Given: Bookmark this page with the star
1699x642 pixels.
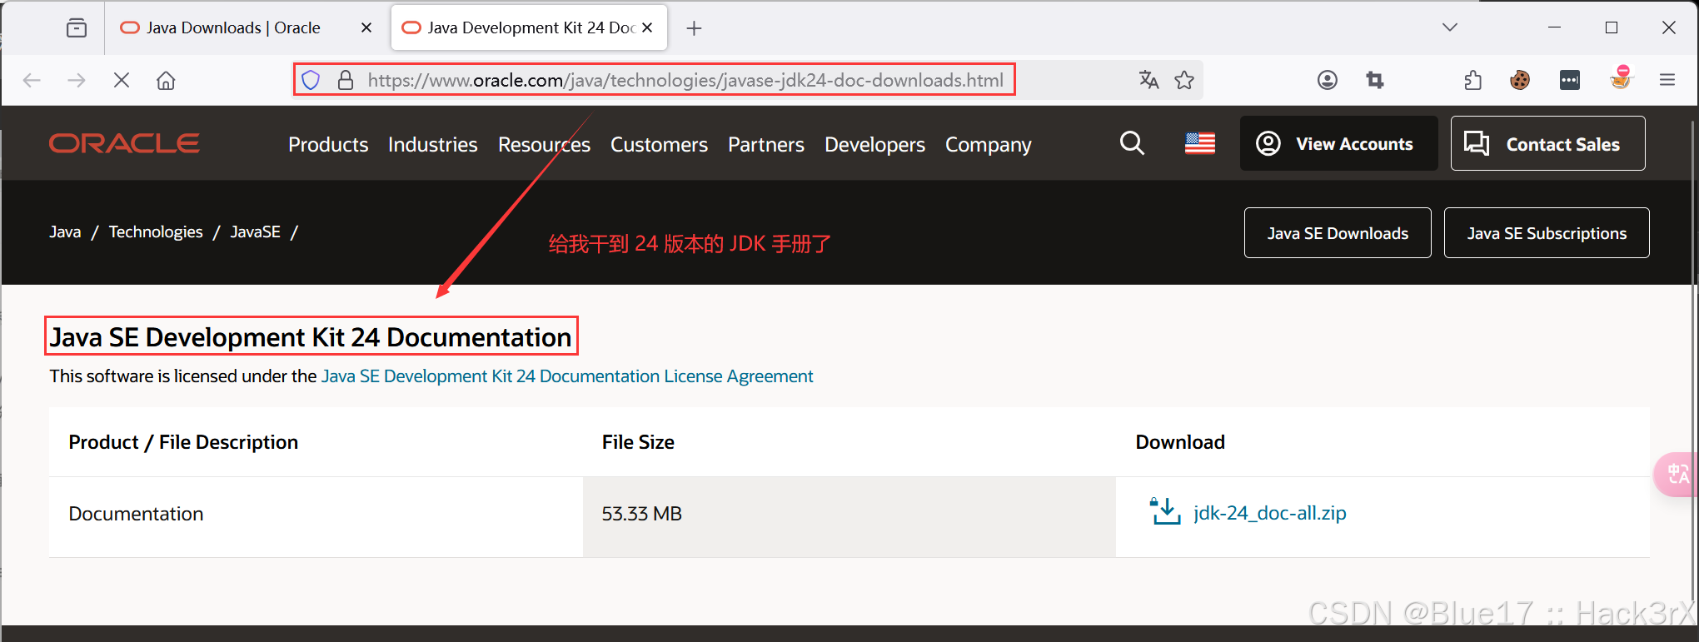Looking at the screenshot, I should [x=1184, y=80].
